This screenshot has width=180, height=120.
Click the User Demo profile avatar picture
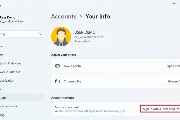pos(61,36)
